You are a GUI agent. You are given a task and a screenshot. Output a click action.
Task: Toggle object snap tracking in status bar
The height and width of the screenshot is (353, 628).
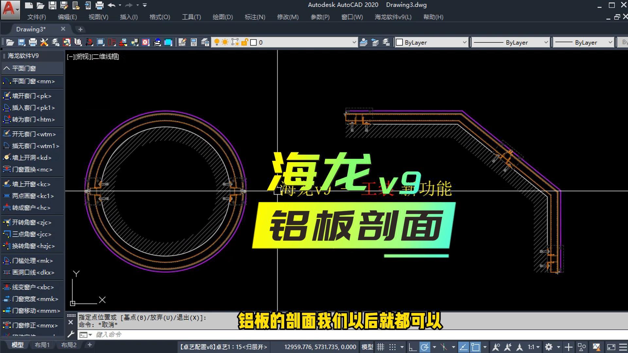pyautogui.click(x=463, y=347)
